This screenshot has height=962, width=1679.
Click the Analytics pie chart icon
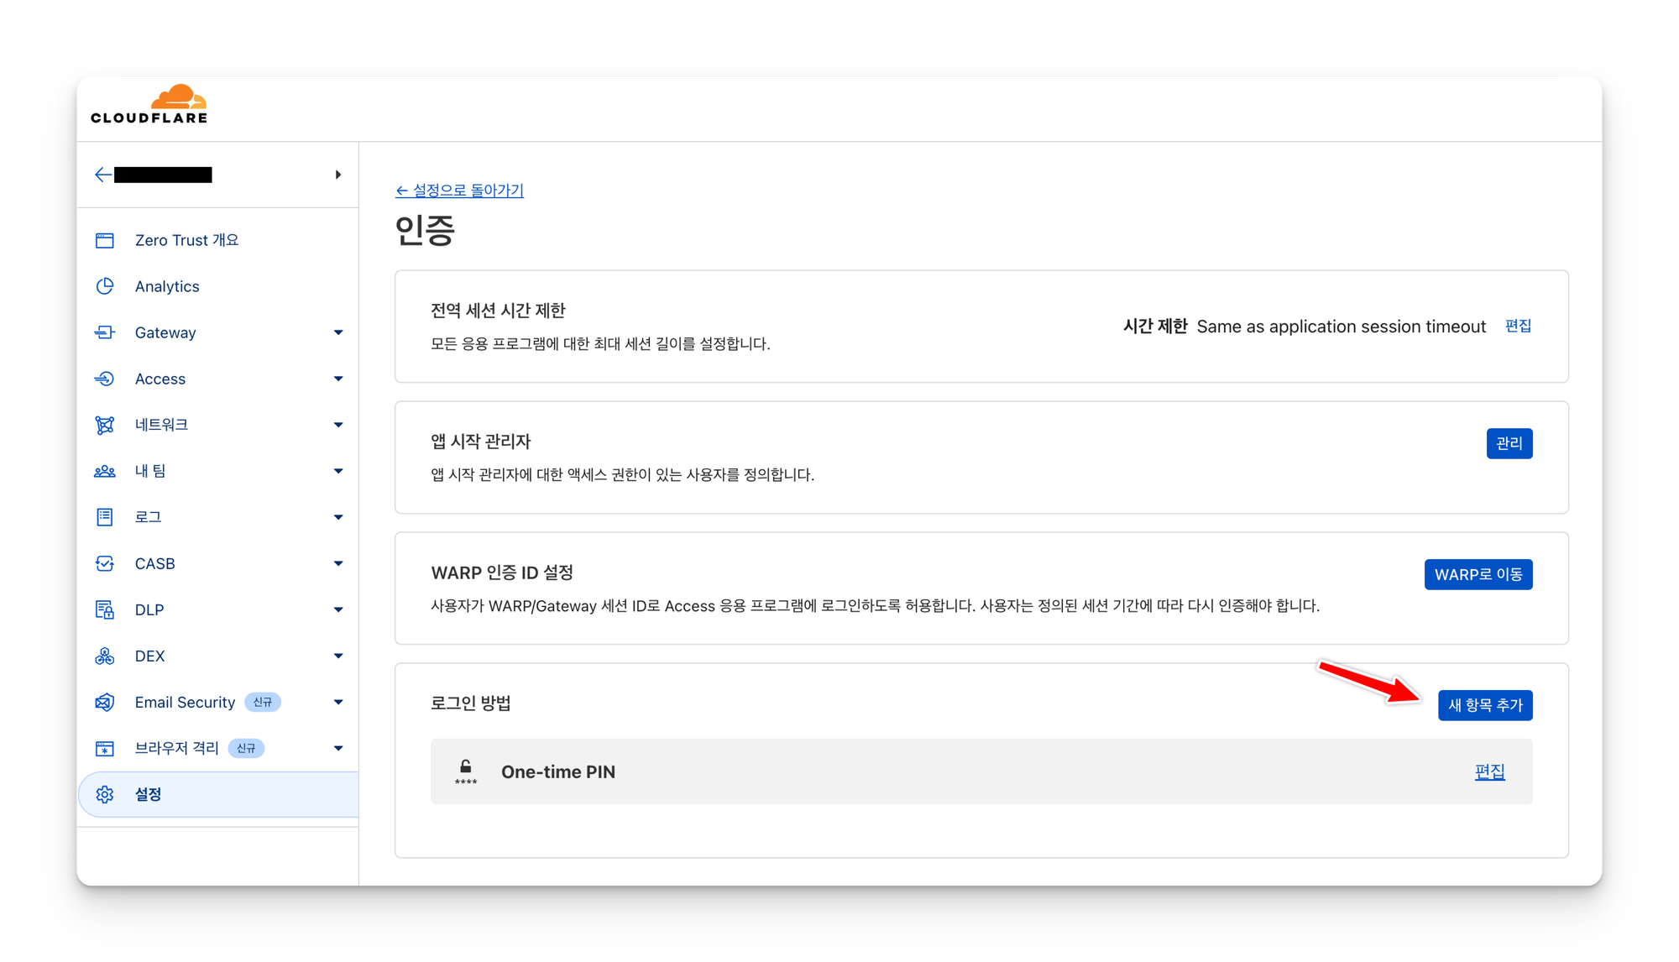105,286
